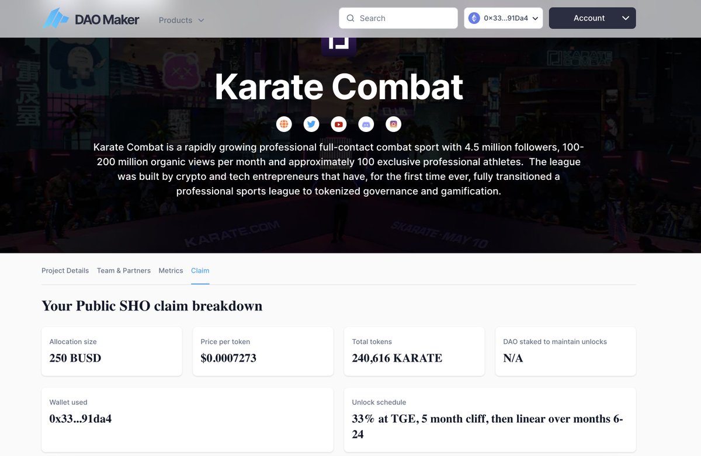701x456 pixels.
Task: Click the search magnifier icon
Action: (x=350, y=18)
